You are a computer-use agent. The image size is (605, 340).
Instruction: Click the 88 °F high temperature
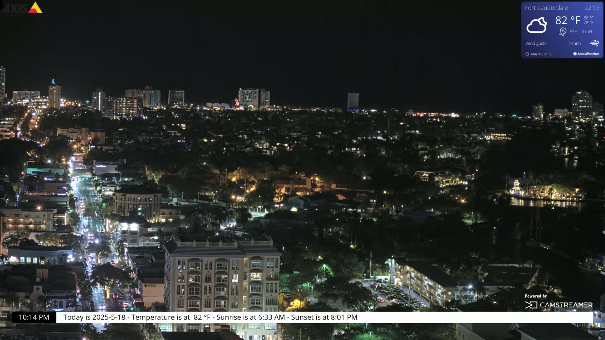(x=588, y=18)
